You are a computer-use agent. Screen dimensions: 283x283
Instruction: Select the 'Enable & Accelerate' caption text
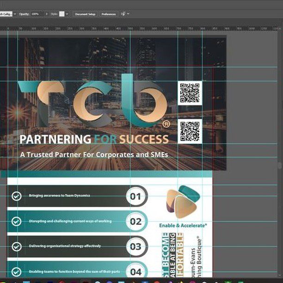point(183,226)
